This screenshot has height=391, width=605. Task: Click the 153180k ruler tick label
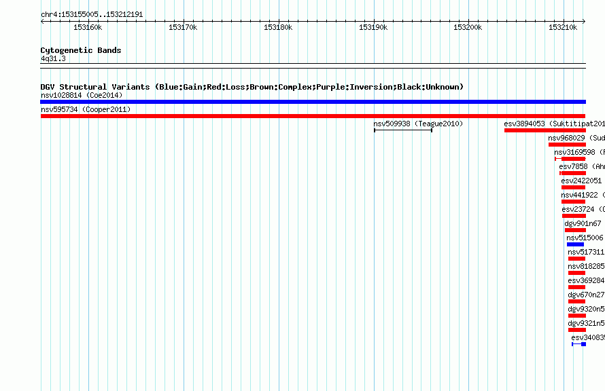pos(278,27)
